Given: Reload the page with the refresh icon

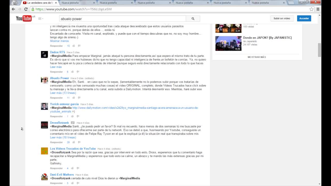Looking at the screenshot, I should pyautogui.click(x=26, y=9).
